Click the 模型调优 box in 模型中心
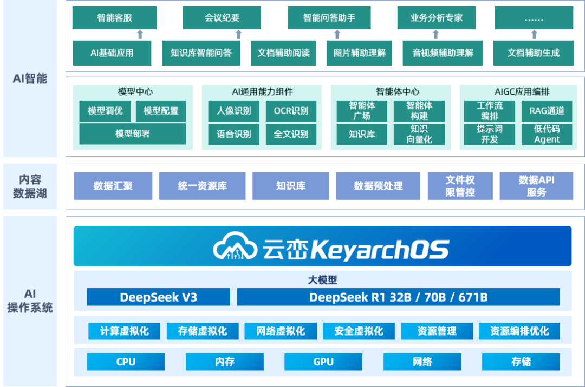This screenshot has height=387, width=585. [x=105, y=111]
